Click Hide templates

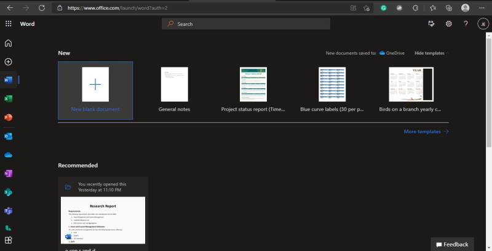[429, 53]
